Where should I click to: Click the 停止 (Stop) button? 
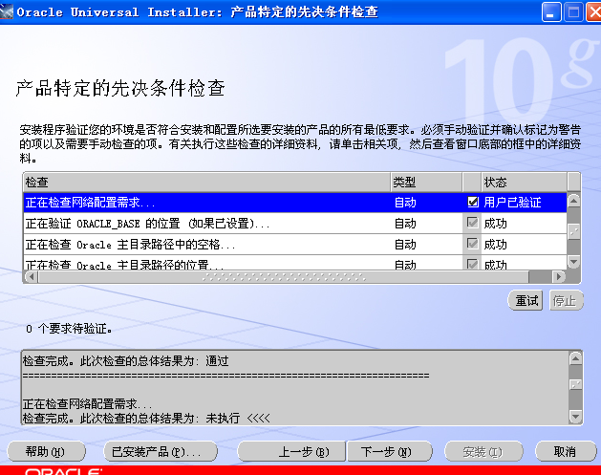(566, 300)
